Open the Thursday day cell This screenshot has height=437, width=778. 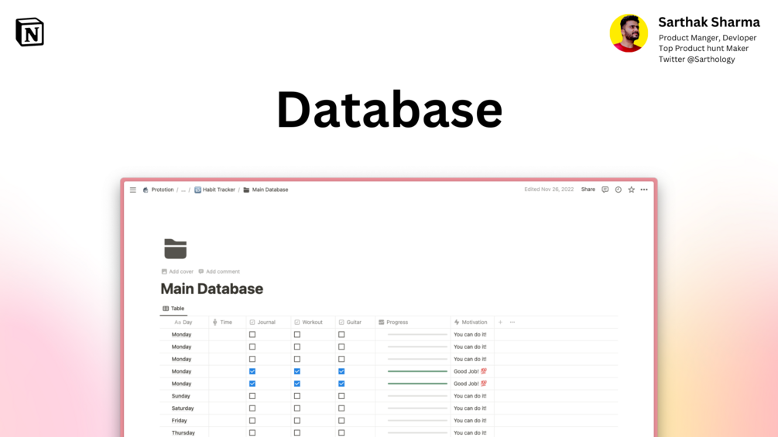point(184,432)
